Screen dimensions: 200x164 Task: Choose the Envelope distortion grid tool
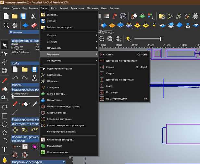5,70
